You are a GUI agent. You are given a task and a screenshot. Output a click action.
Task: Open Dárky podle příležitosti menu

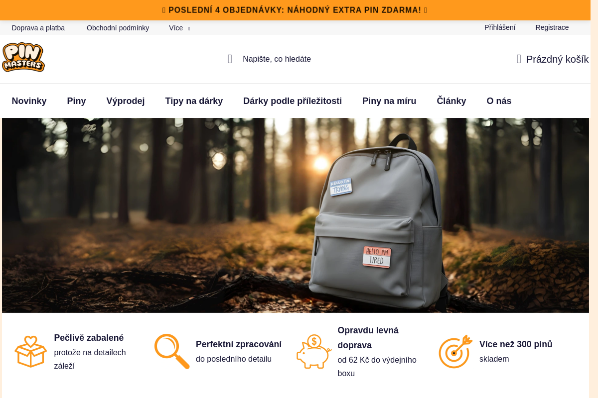(x=293, y=101)
